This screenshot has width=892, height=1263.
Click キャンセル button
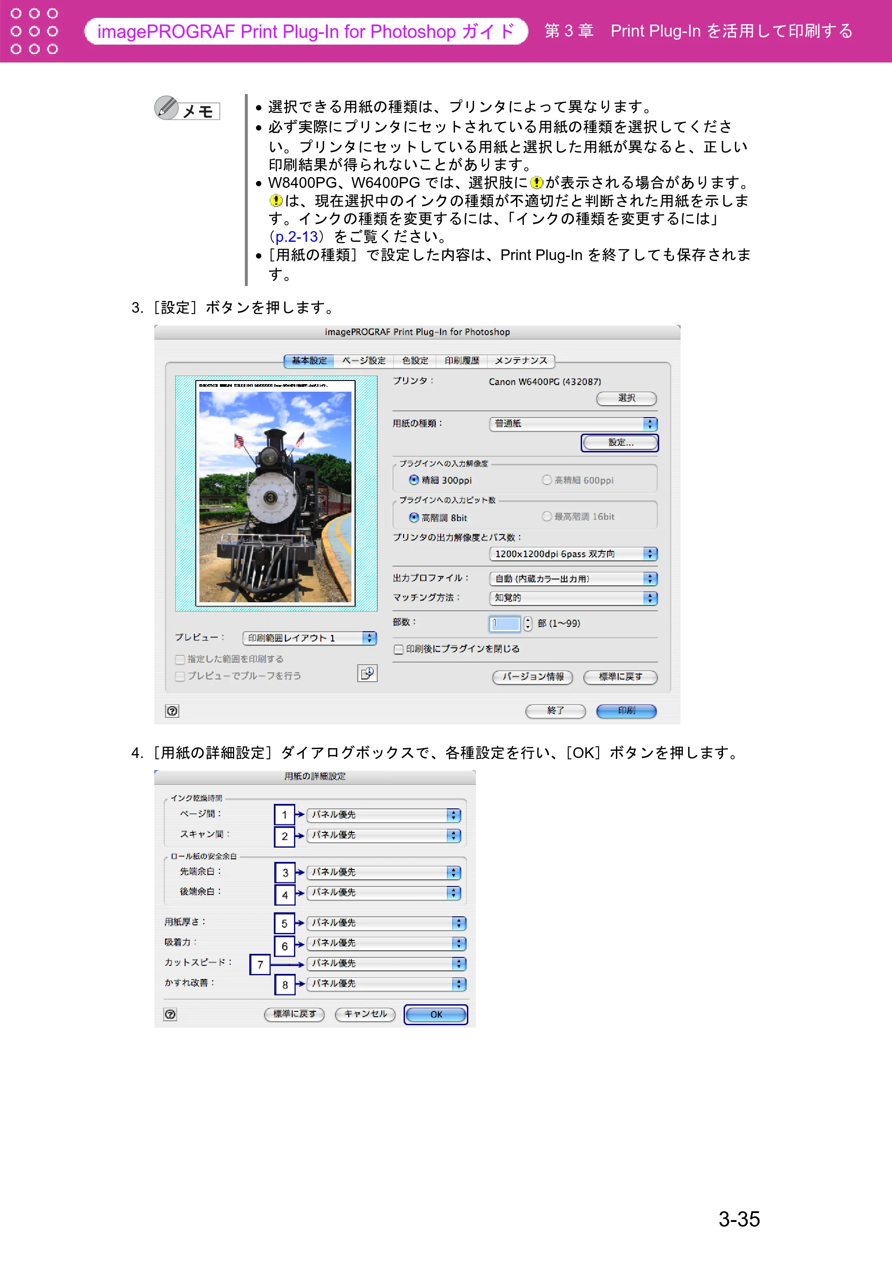click(x=365, y=1015)
